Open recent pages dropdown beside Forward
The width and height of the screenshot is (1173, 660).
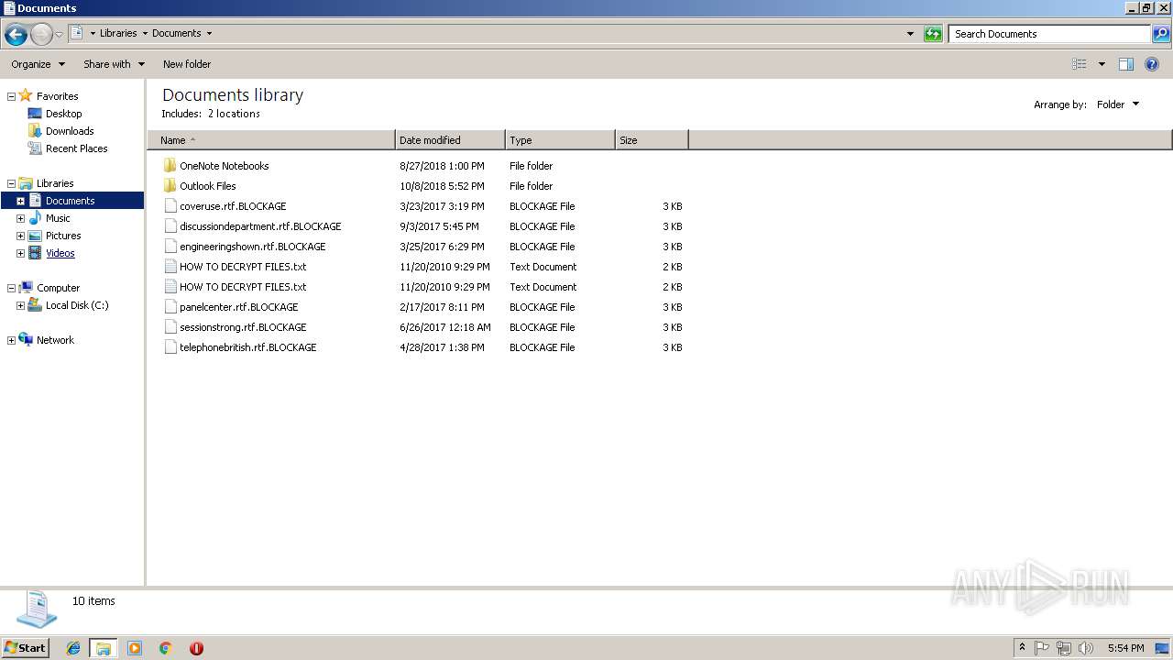pyautogui.click(x=59, y=35)
